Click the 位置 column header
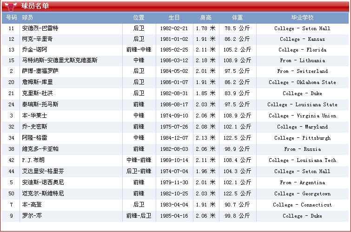 139,18
